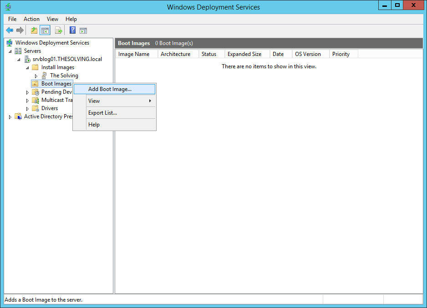Sort by Priority column header
Image resolution: width=427 pixels, height=308 pixels.
(x=344, y=54)
